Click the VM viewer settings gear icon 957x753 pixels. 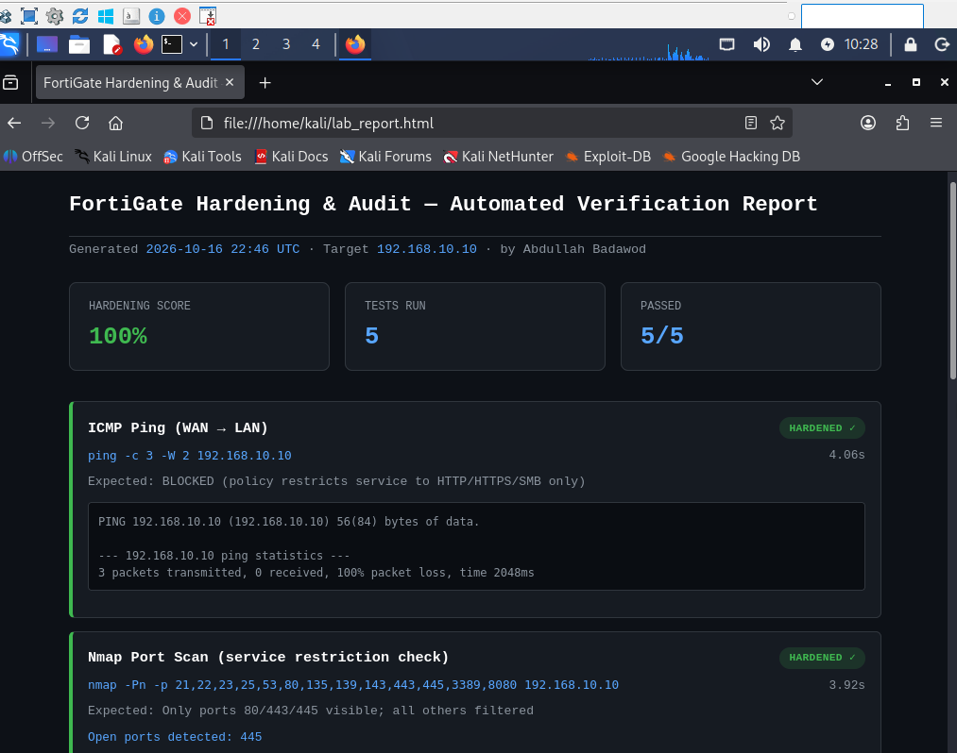click(x=54, y=16)
